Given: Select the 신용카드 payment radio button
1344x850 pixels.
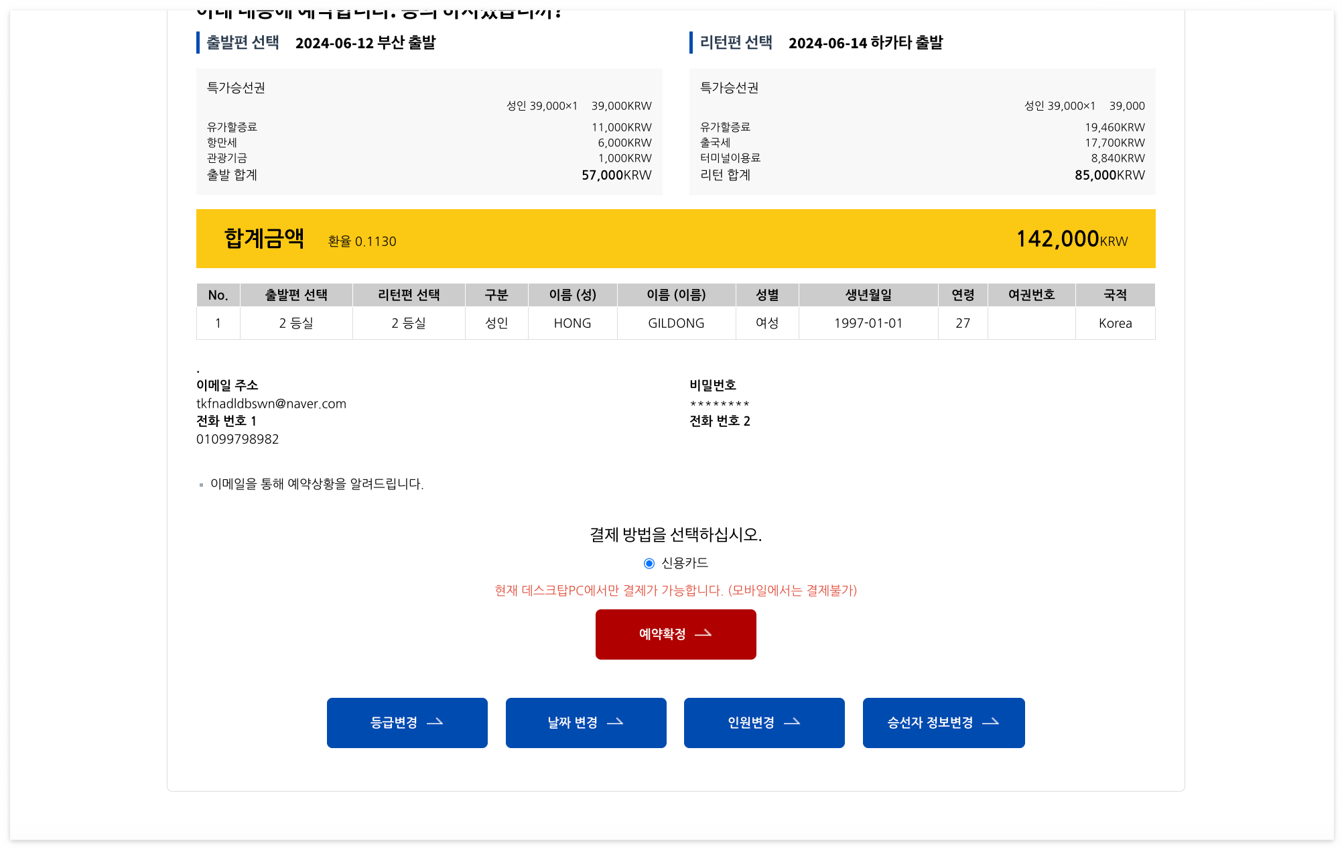Looking at the screenshot, I should click(649, 563).
